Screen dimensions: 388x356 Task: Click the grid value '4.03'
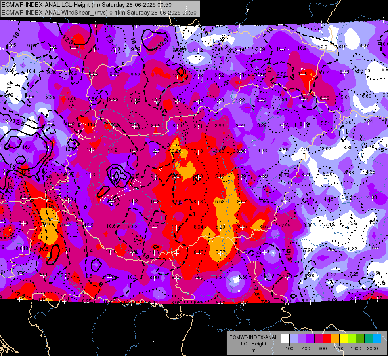372,197
